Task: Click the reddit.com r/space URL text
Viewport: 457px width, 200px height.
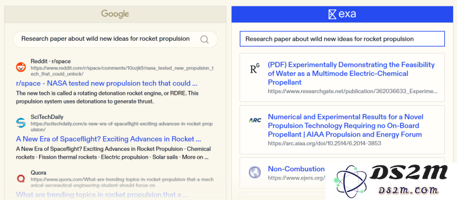Action: click(122, 71)
